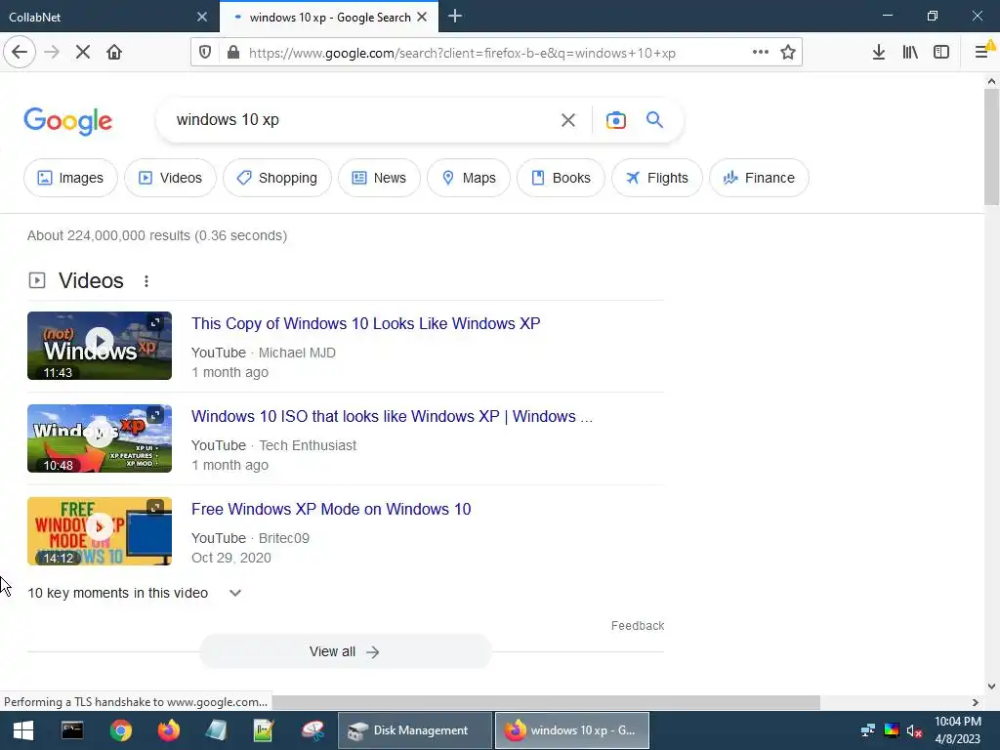This screenshot has height=750, width=1000.
Task: Filter results by Finance
Action: pos(759,178)
